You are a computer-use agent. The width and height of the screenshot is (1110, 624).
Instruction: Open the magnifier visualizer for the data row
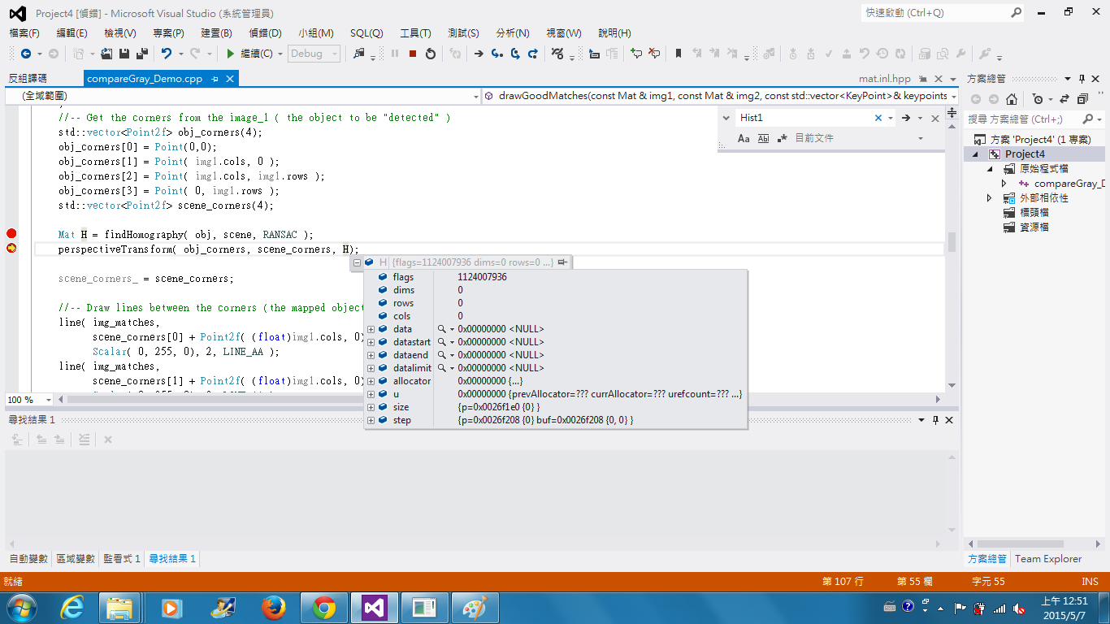(x=442, y=329)
